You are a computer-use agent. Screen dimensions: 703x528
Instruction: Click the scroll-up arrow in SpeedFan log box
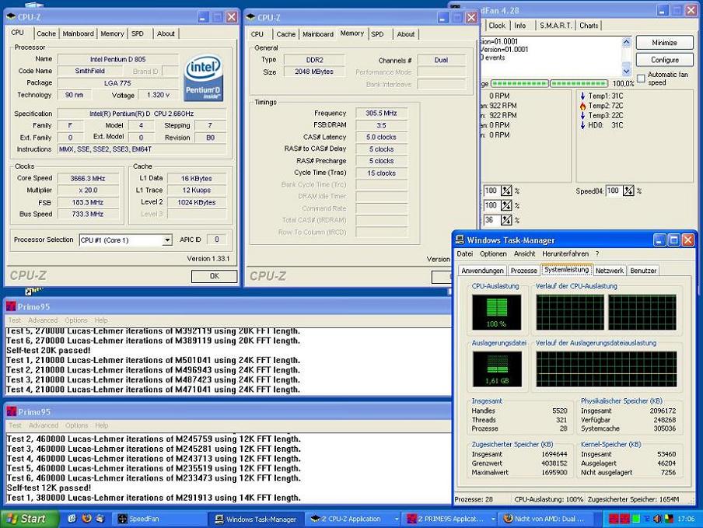click(x=626, y=42)
